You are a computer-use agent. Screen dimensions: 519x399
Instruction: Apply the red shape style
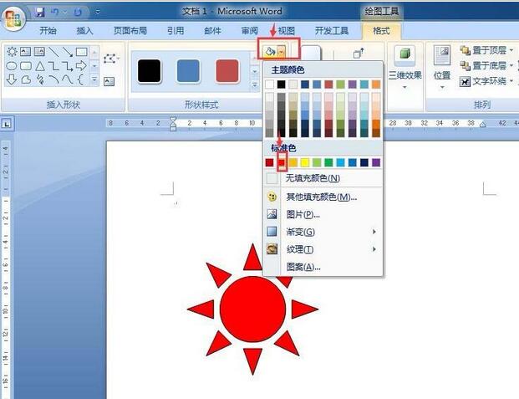tap(227, 70)
